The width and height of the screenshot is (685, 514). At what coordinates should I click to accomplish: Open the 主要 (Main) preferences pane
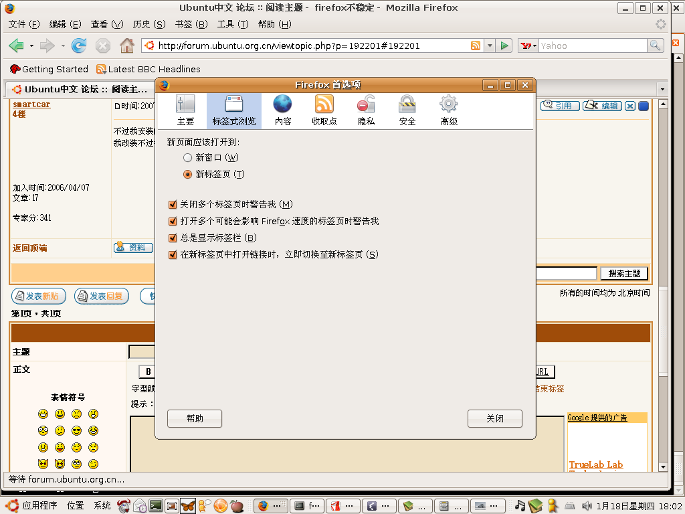pos(185,110)
